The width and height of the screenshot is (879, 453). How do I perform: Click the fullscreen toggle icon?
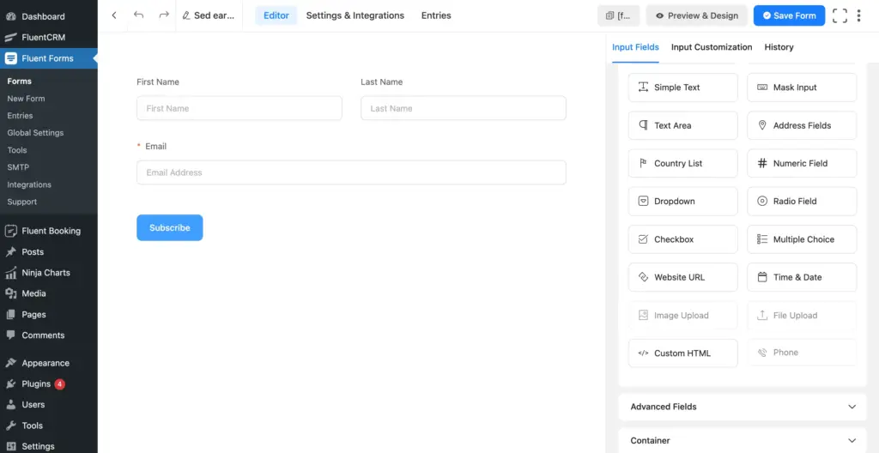840,15
